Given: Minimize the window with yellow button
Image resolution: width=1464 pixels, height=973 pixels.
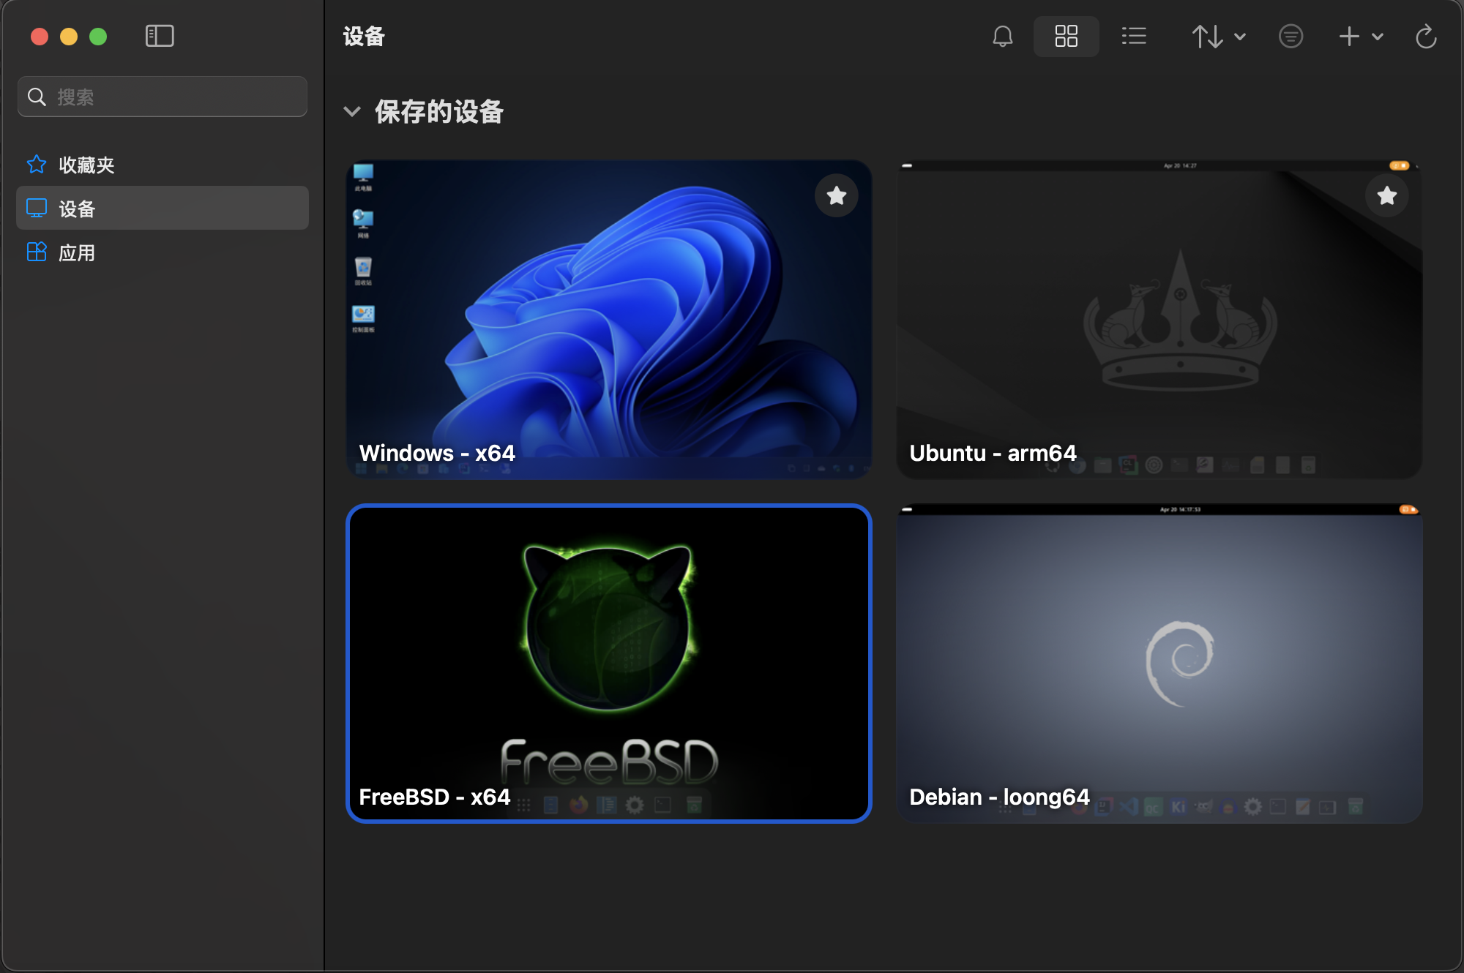Looking at the screenshot, I should pos(69,37).
